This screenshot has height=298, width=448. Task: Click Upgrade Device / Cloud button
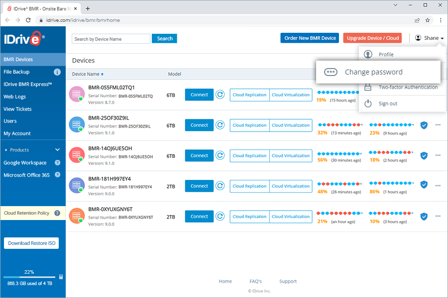point(372,38)
